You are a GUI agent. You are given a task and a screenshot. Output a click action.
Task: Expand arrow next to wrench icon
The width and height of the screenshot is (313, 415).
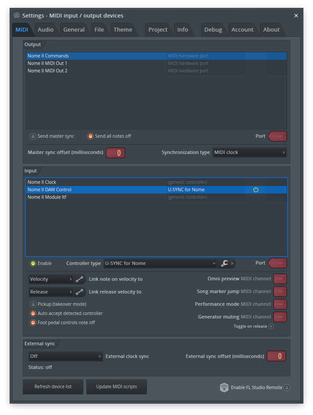(x=232, y=263)
